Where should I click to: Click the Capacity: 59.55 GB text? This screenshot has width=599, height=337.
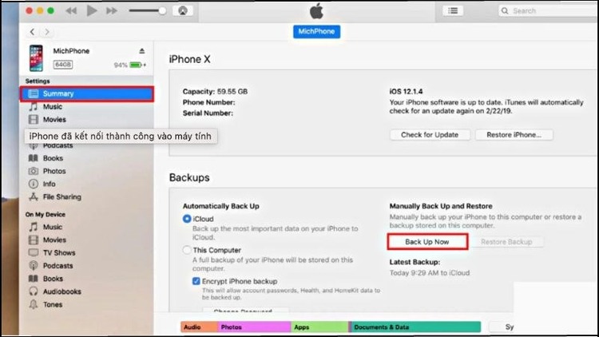coord(215,92)
